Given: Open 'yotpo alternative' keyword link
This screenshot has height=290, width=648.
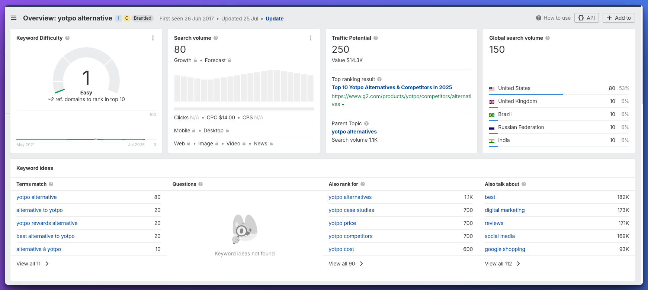Looking at the screenshot, I should (x=36, y=197).
